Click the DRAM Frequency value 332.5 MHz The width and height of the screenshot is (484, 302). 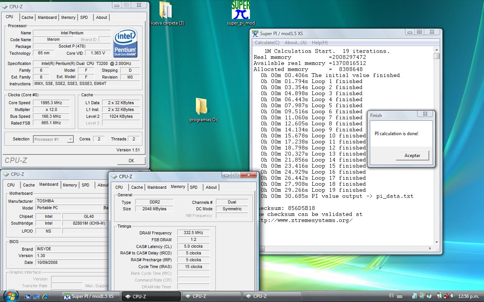pyautogui.click(x=193, y=233)
